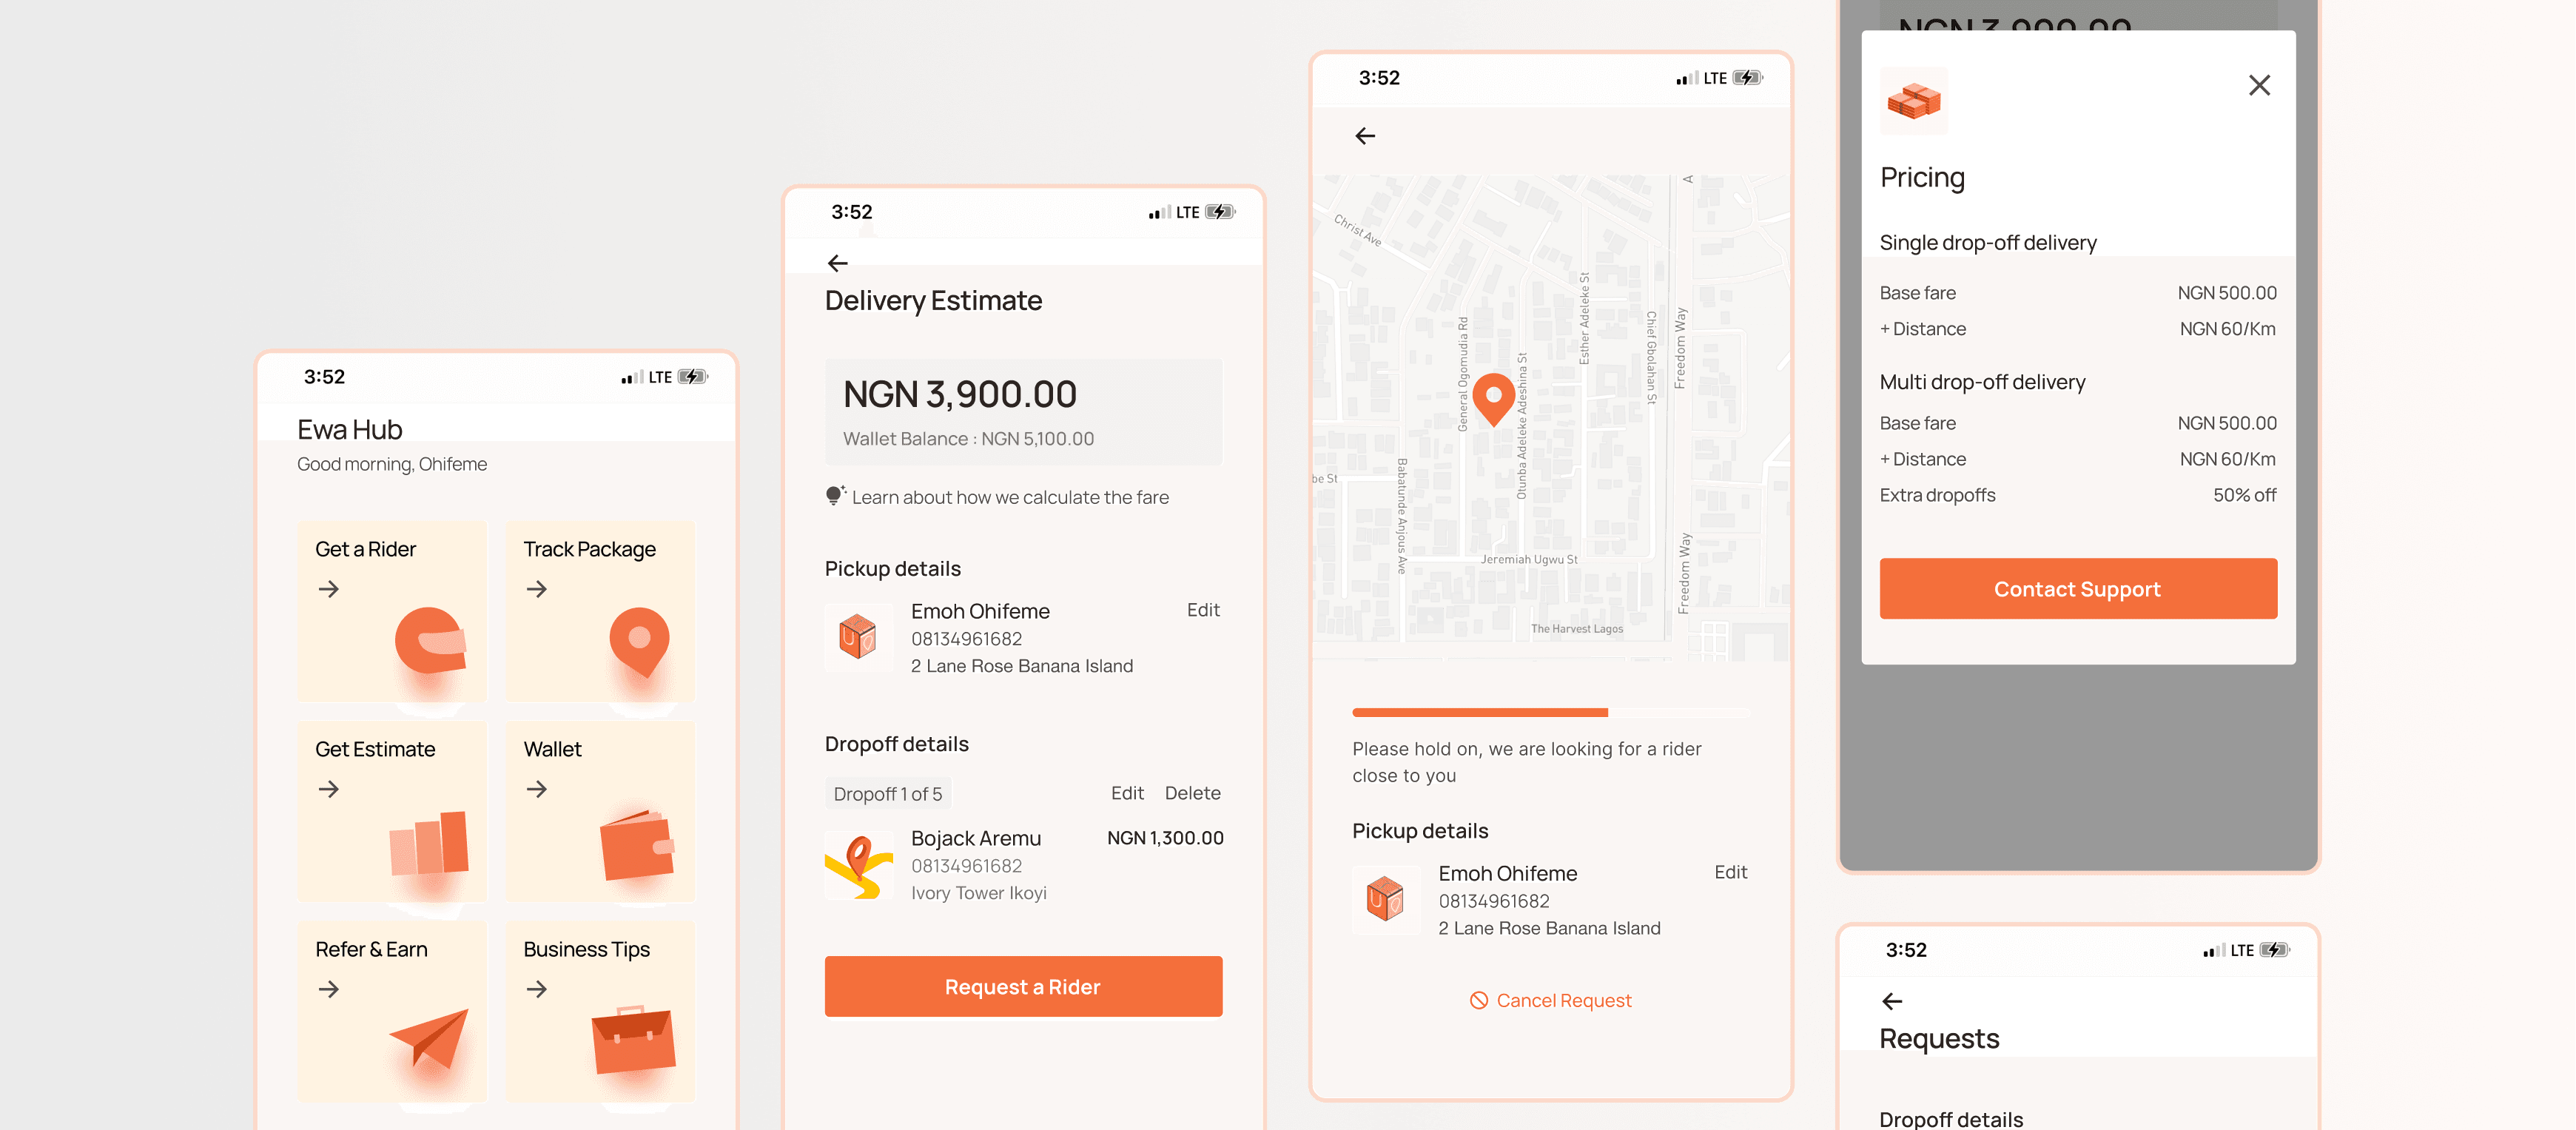This screenshot has width=2576, height=1130.
Task: Click Request a Rider button on estimate screen
Action: coord(1022,986)
